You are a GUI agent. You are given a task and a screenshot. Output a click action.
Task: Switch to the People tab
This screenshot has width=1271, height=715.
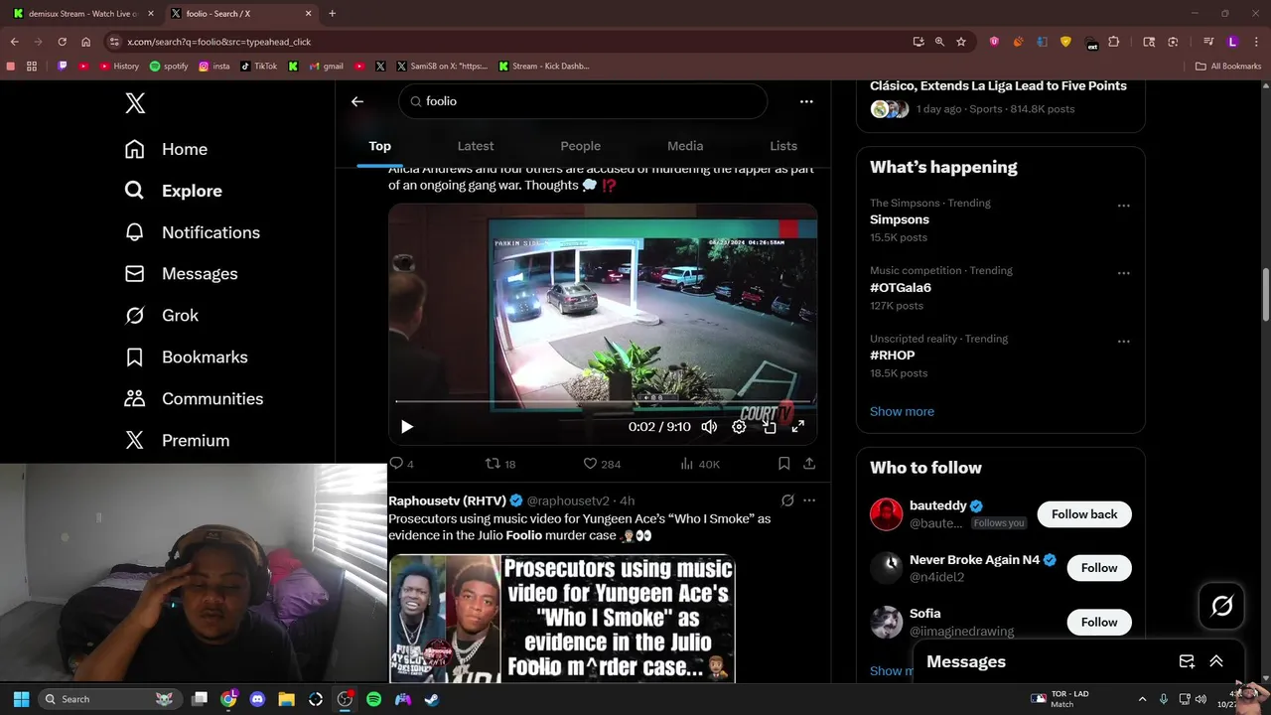click(581, 146)
